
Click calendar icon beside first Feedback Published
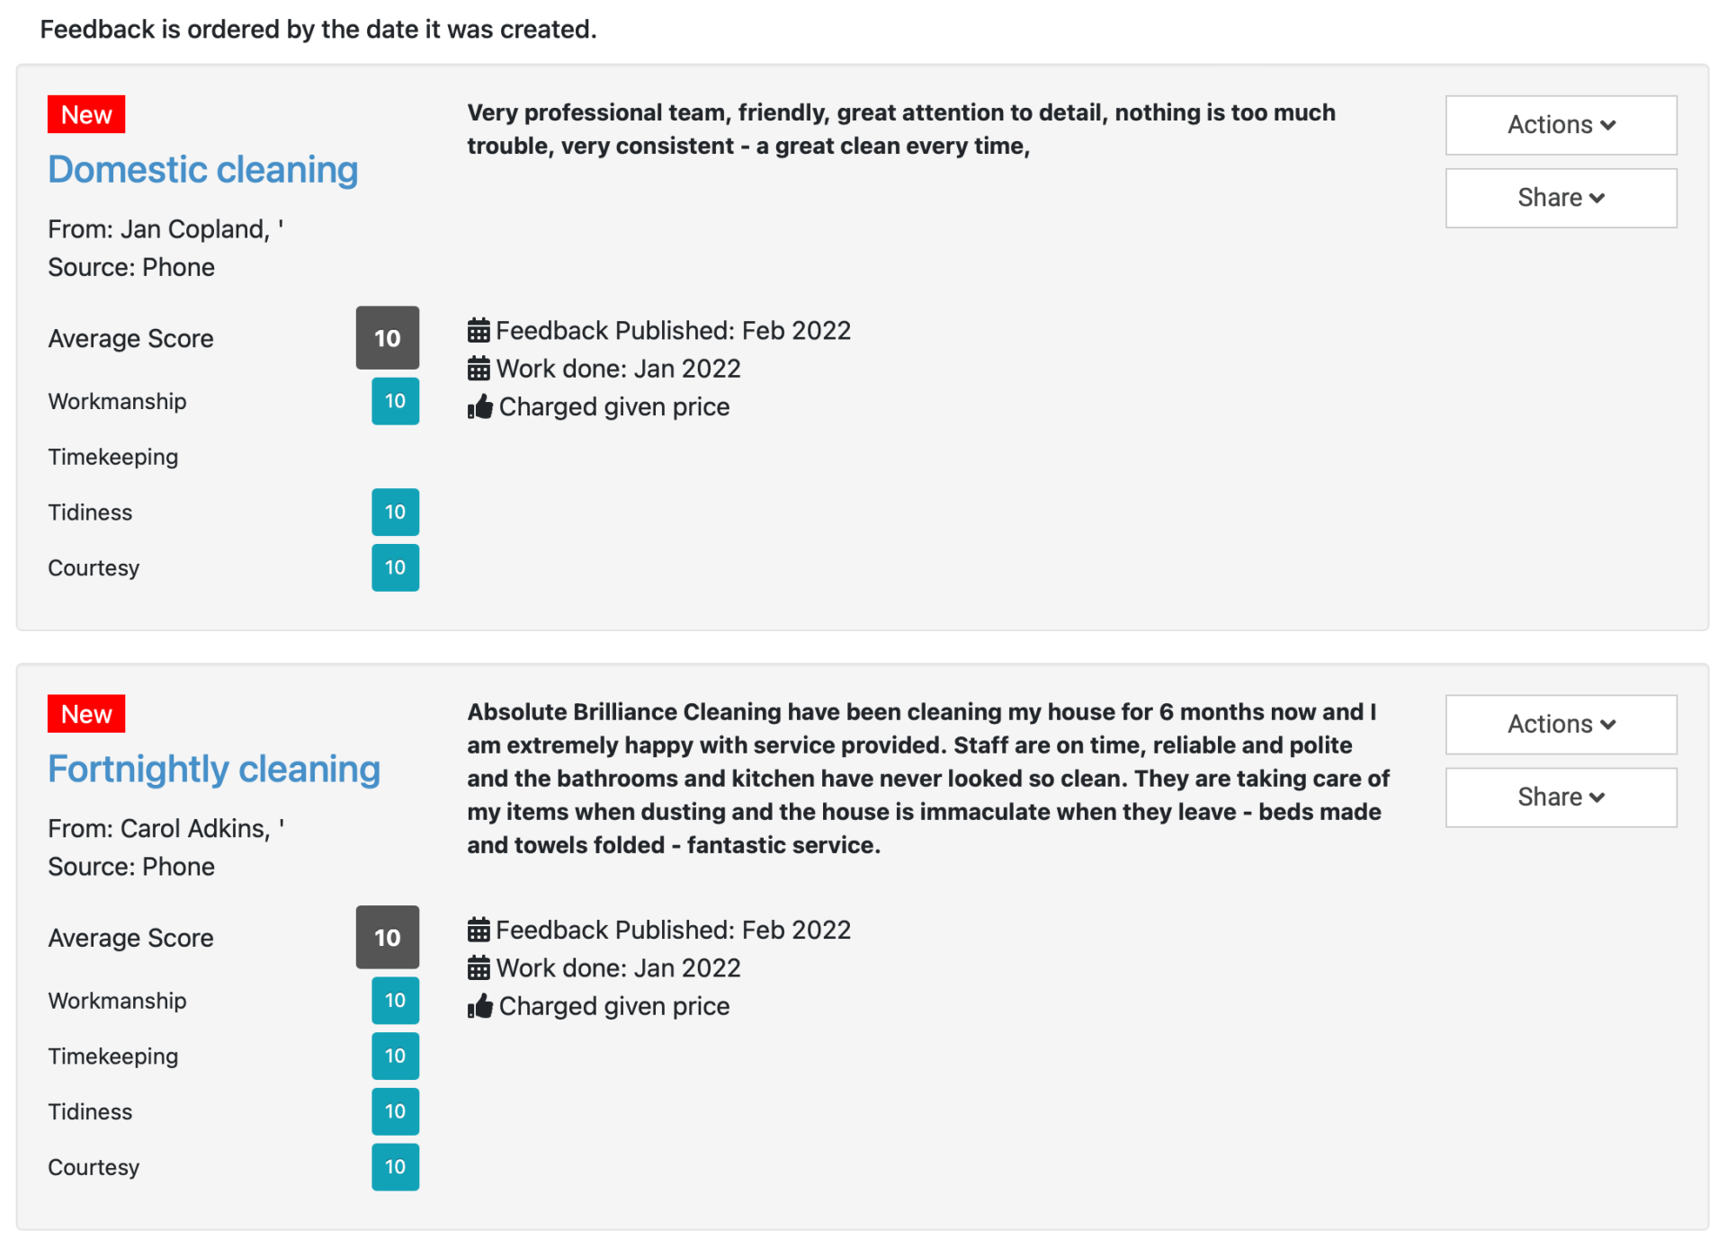pos(479,331)
